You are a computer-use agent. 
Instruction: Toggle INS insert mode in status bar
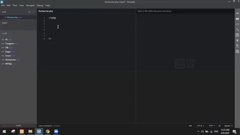[x=190, y=126]
